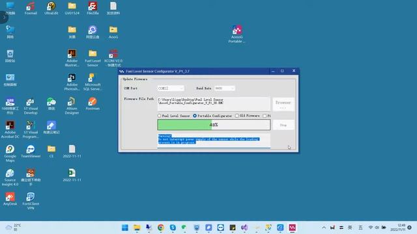The image size is (417, 234).
Task: Open the CE folder on the desktop
Action: (51, 151)
